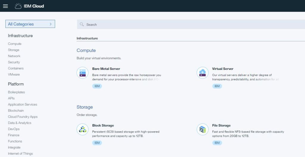
Task: Click the IBM tag under File Storage
Action: pyautogui.click(x=217, y=143)
